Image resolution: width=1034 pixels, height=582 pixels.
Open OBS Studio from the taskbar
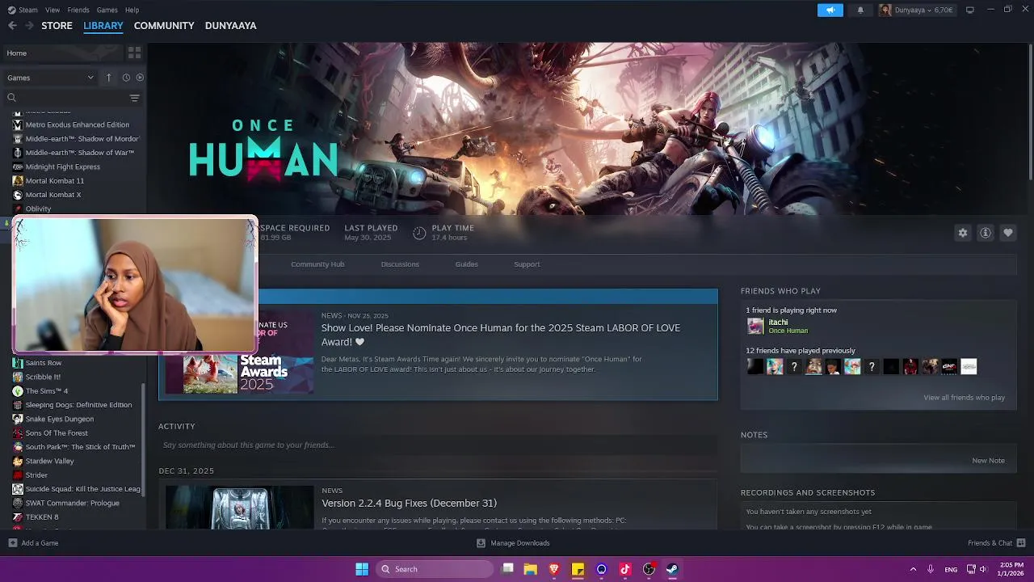pos(649,569)
